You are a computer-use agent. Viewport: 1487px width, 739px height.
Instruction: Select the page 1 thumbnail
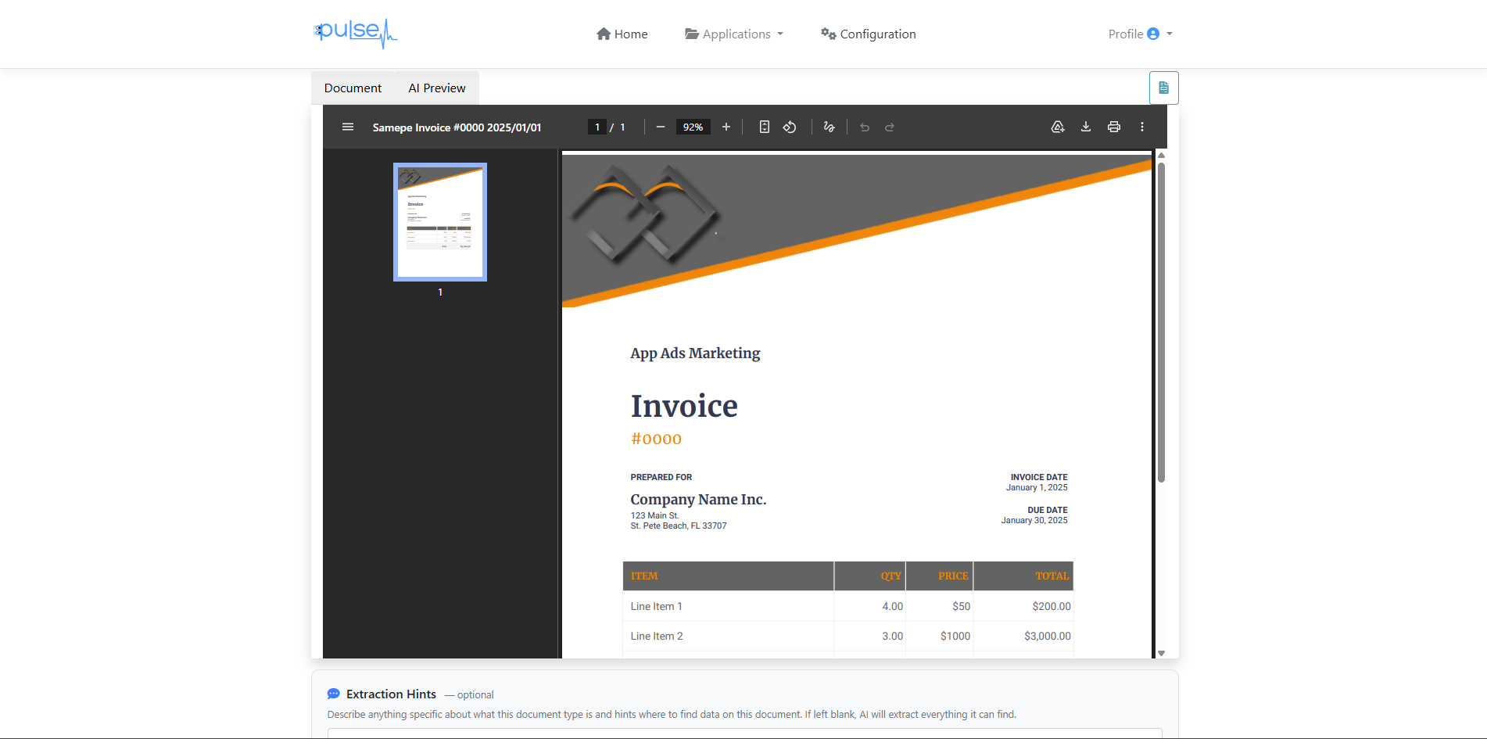point(439,221)
